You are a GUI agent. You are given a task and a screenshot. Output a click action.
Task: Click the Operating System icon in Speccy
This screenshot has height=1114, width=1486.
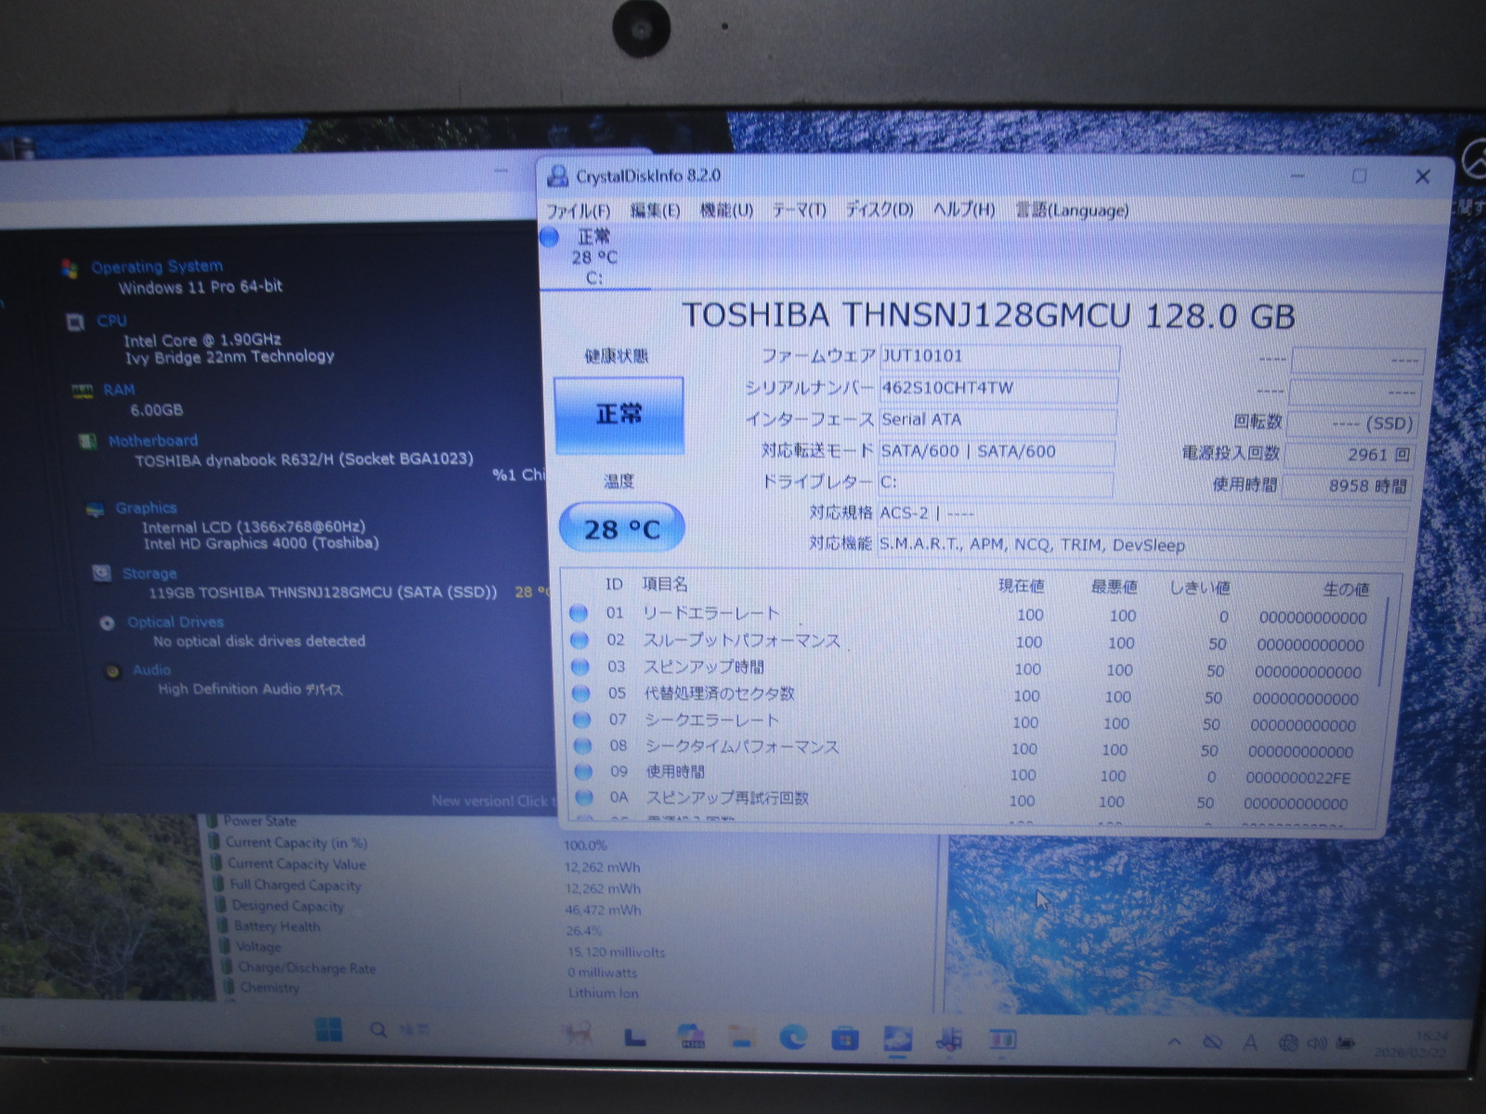pos(70,268)
